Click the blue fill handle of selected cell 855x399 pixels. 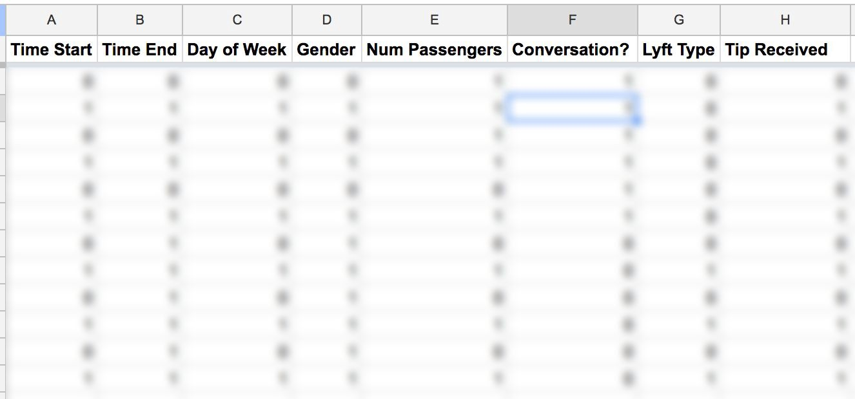637,121
